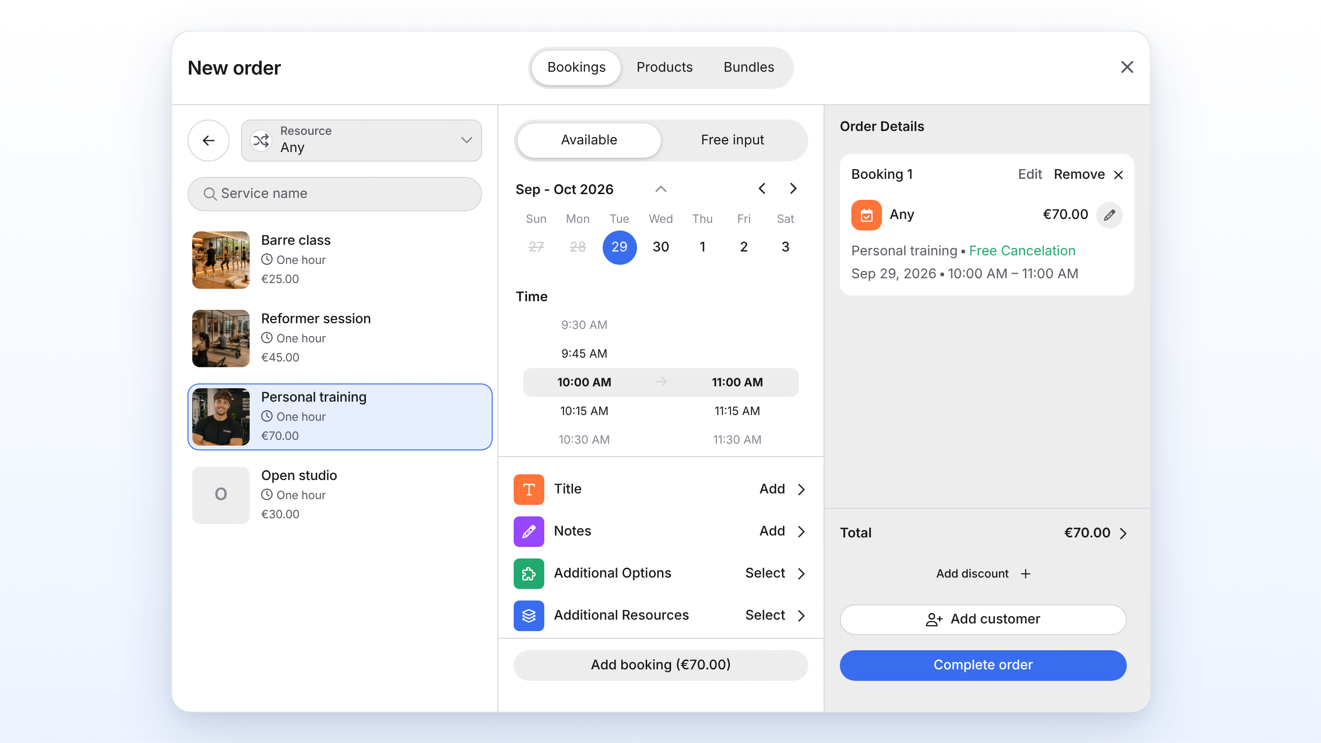Click Remove on Booking 1

click(x=1079, y=175)
